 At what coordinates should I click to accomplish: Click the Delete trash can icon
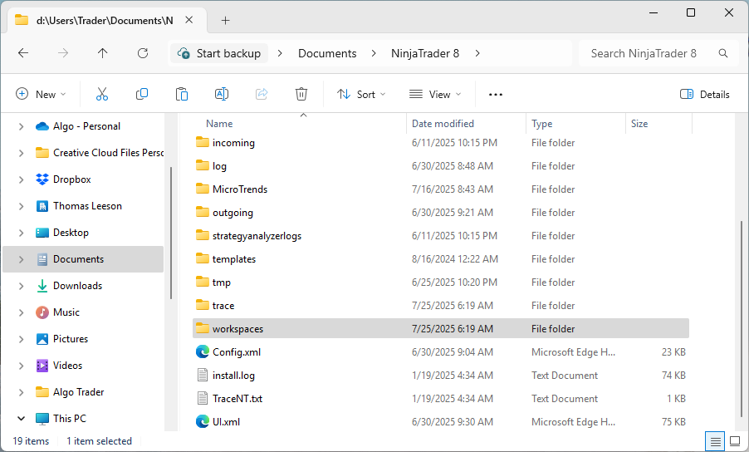point(301,94)
